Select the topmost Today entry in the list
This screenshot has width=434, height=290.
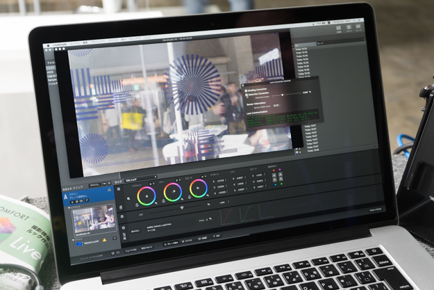(303, 49)
